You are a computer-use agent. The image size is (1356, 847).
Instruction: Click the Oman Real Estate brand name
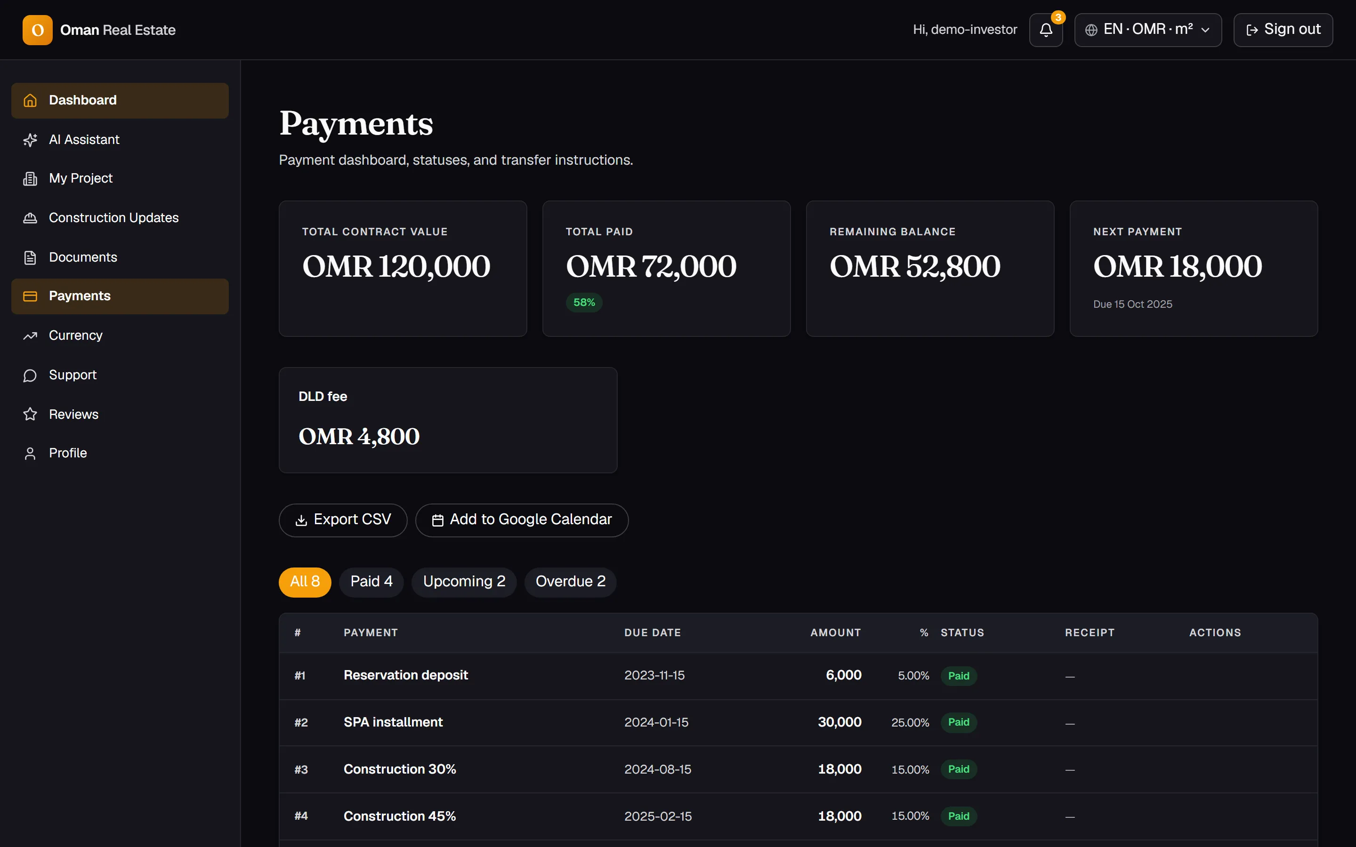point(118,30)
